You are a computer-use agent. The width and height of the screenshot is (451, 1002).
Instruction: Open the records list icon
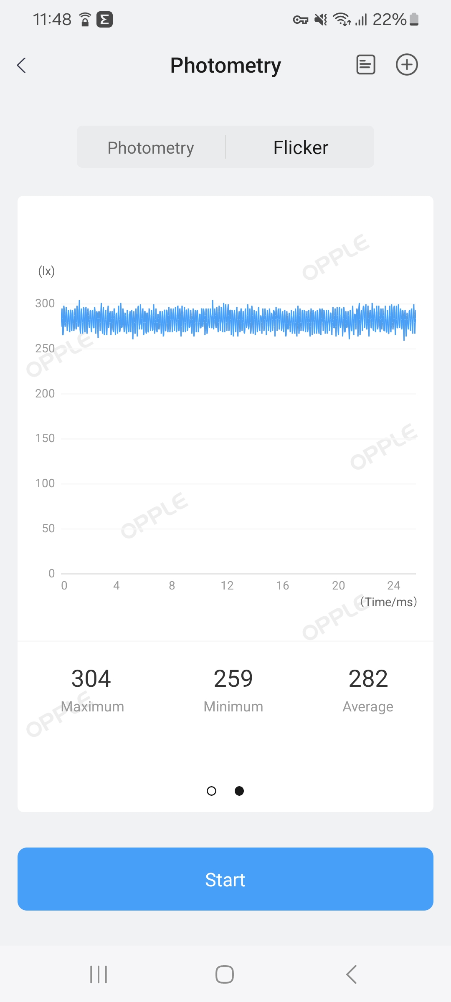(365, 65)
